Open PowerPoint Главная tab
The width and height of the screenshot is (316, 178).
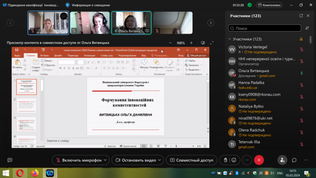click(x=31, y=55)
